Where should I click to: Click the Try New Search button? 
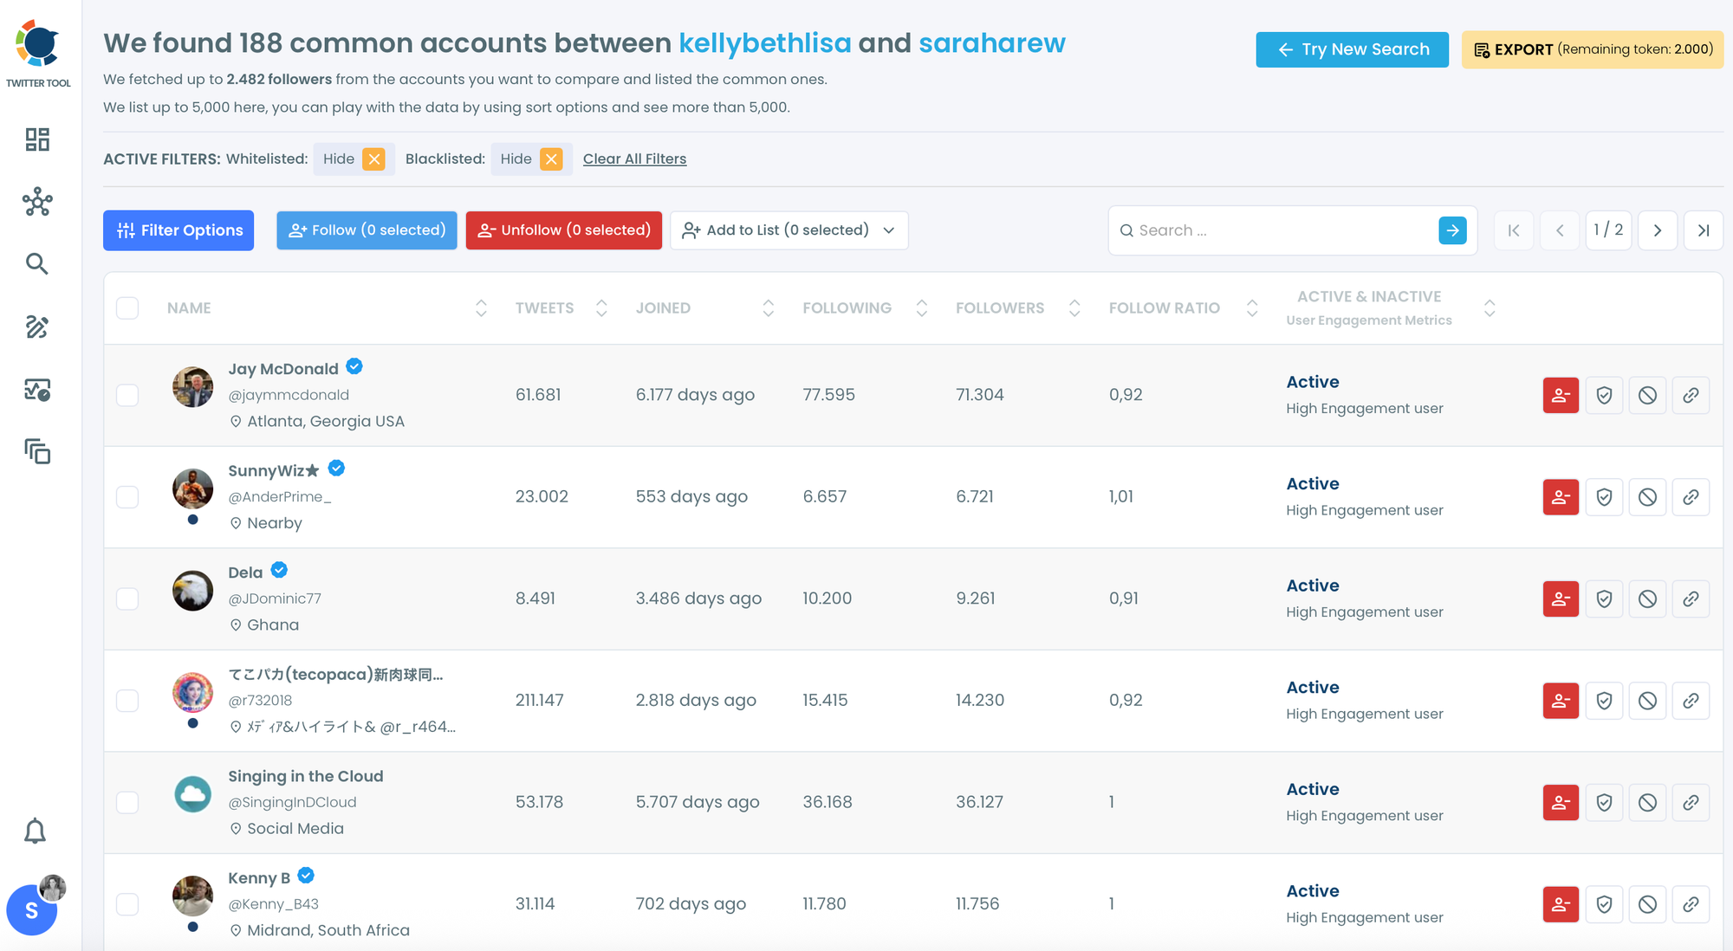coord(1352,49)
